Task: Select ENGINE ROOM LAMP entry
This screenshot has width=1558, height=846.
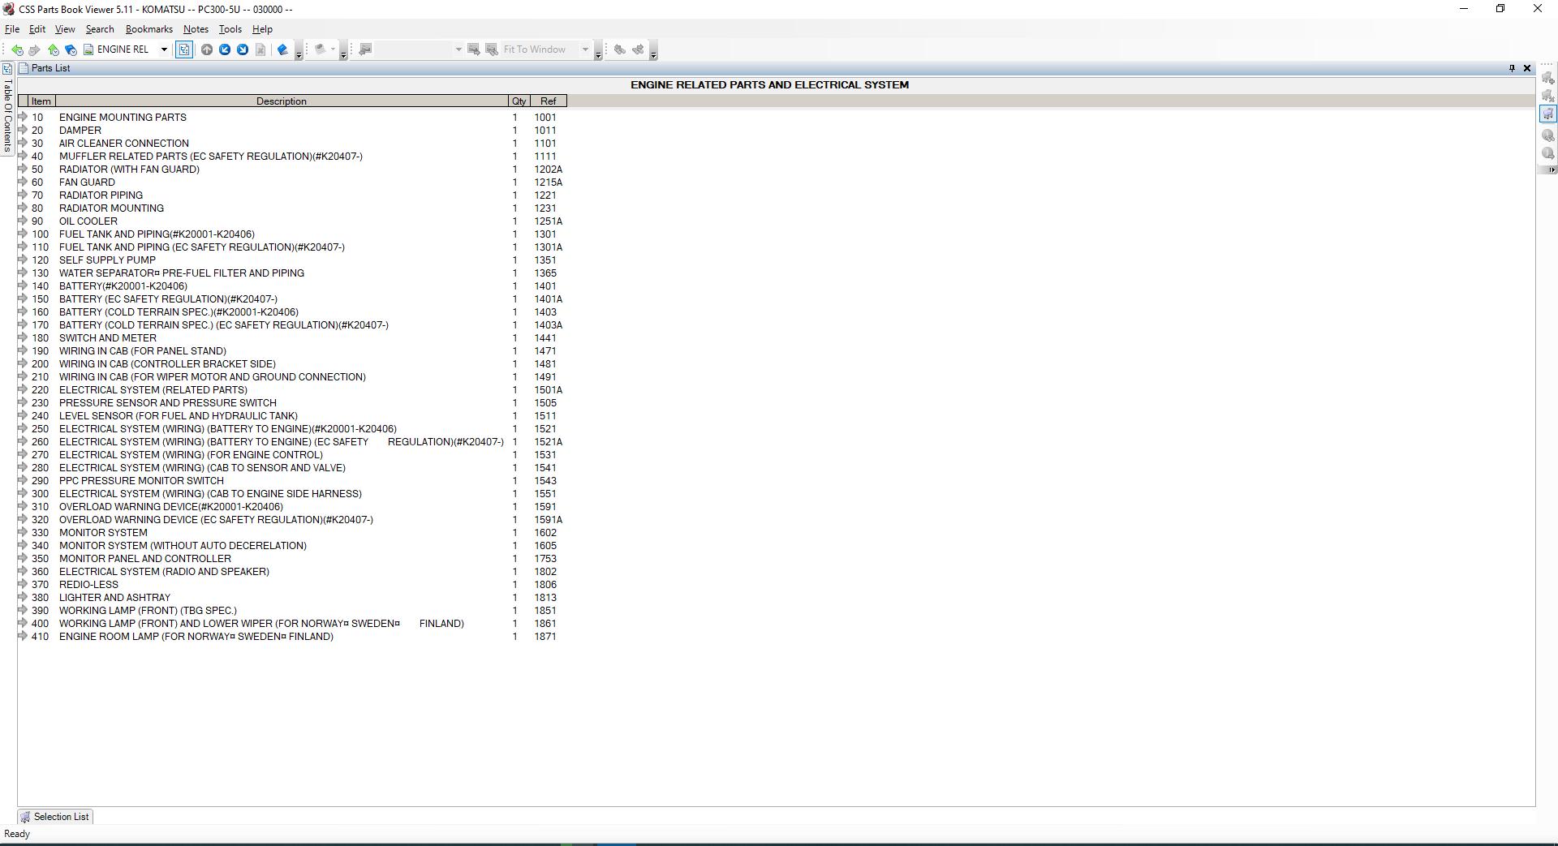Action: point(196,637)
